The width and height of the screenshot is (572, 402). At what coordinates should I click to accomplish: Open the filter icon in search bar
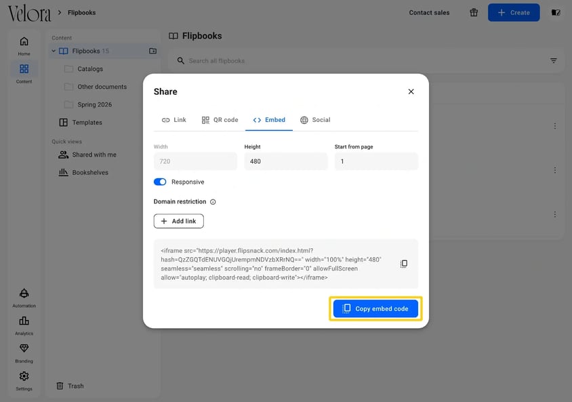coord(554,60)
